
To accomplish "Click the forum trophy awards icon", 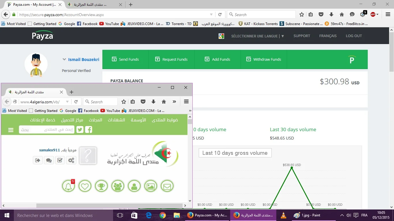I will coord(101,186).
